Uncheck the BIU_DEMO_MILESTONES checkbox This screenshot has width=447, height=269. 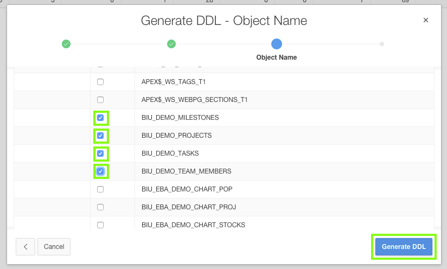pyautogui.click(x=100, y=118)
